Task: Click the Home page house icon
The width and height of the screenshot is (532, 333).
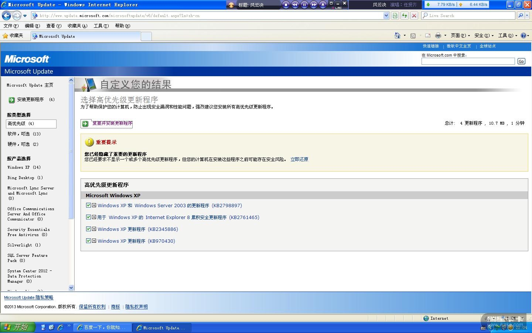Action: click(x=398, y=36)
